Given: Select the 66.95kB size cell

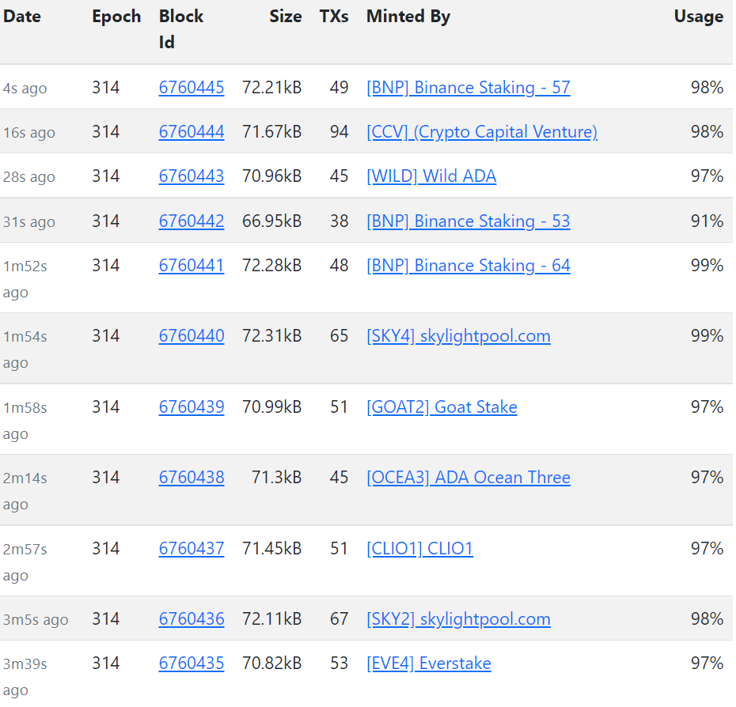Looking at the screenshot, I should [x=271, y=221].
